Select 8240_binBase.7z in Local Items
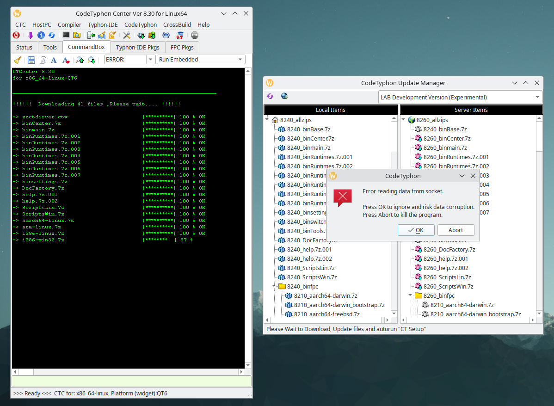This screenshot has width=554, height=406. click(308, 129)
